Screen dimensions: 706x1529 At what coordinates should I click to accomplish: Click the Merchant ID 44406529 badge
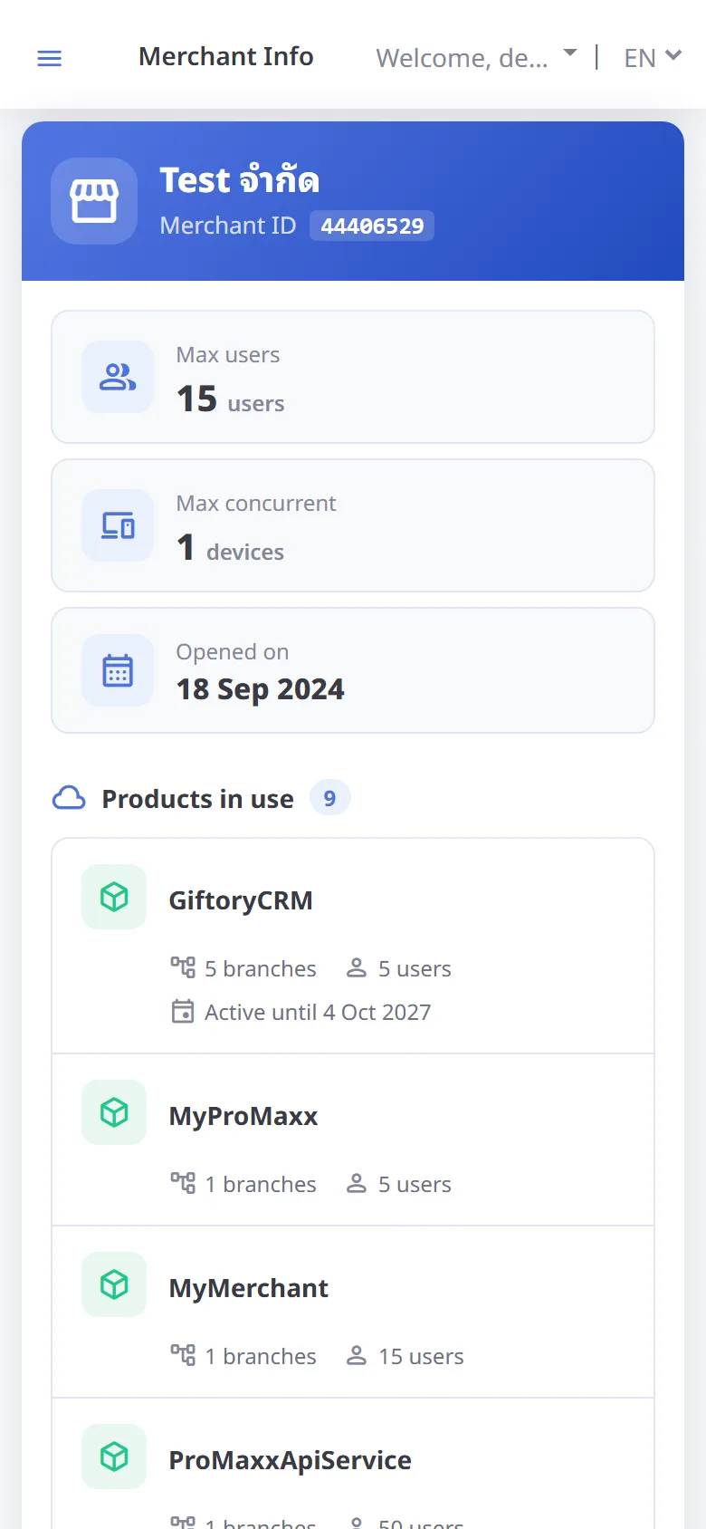pyautogui.click(x=372, y=226)
